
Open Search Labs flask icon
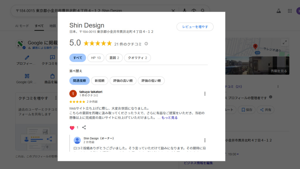279,11
